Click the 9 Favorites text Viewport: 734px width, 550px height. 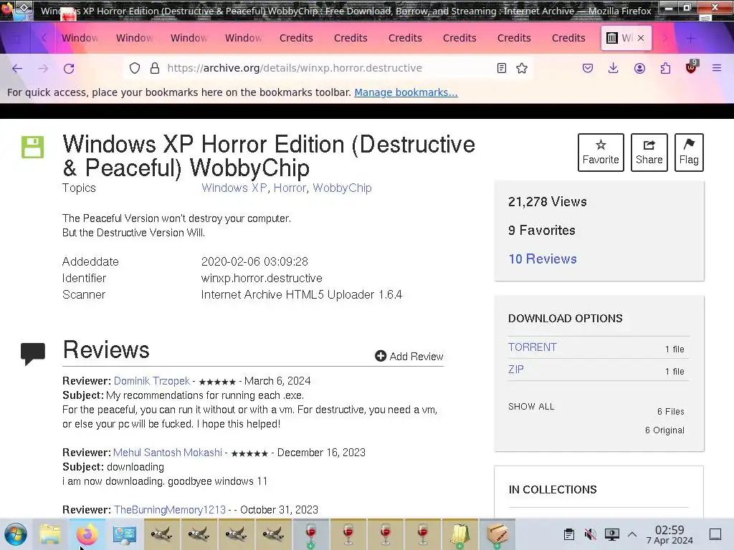pyautogui.click(x=542, y=231)
